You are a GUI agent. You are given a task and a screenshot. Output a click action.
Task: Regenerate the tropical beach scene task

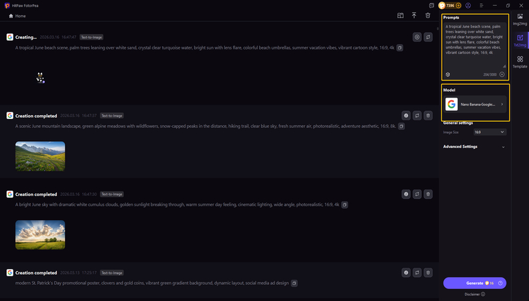(x=429, y=37)
